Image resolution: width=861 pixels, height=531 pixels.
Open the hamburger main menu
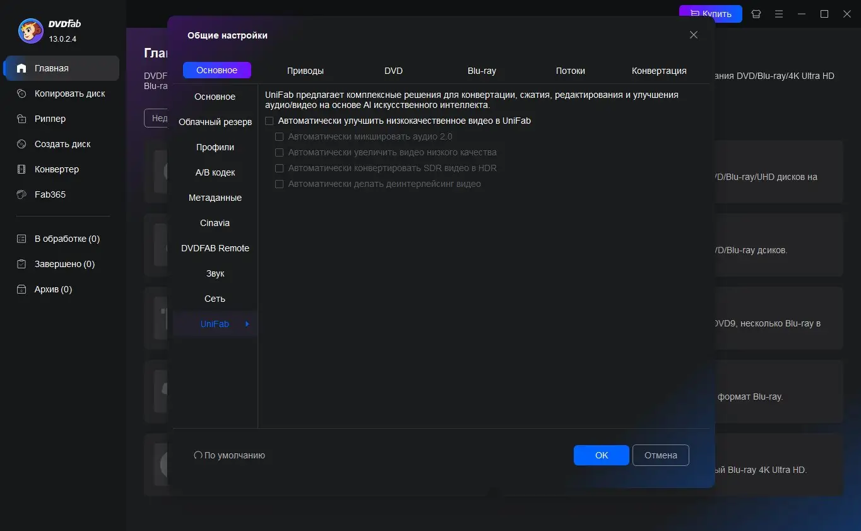tap(779, 14)
